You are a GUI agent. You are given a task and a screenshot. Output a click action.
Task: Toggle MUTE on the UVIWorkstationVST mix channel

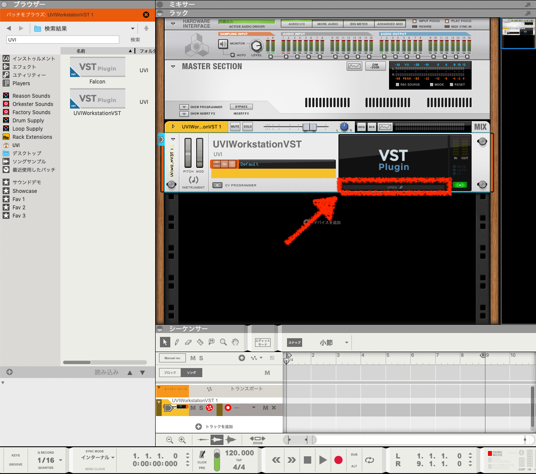click(x=235, y=127)
